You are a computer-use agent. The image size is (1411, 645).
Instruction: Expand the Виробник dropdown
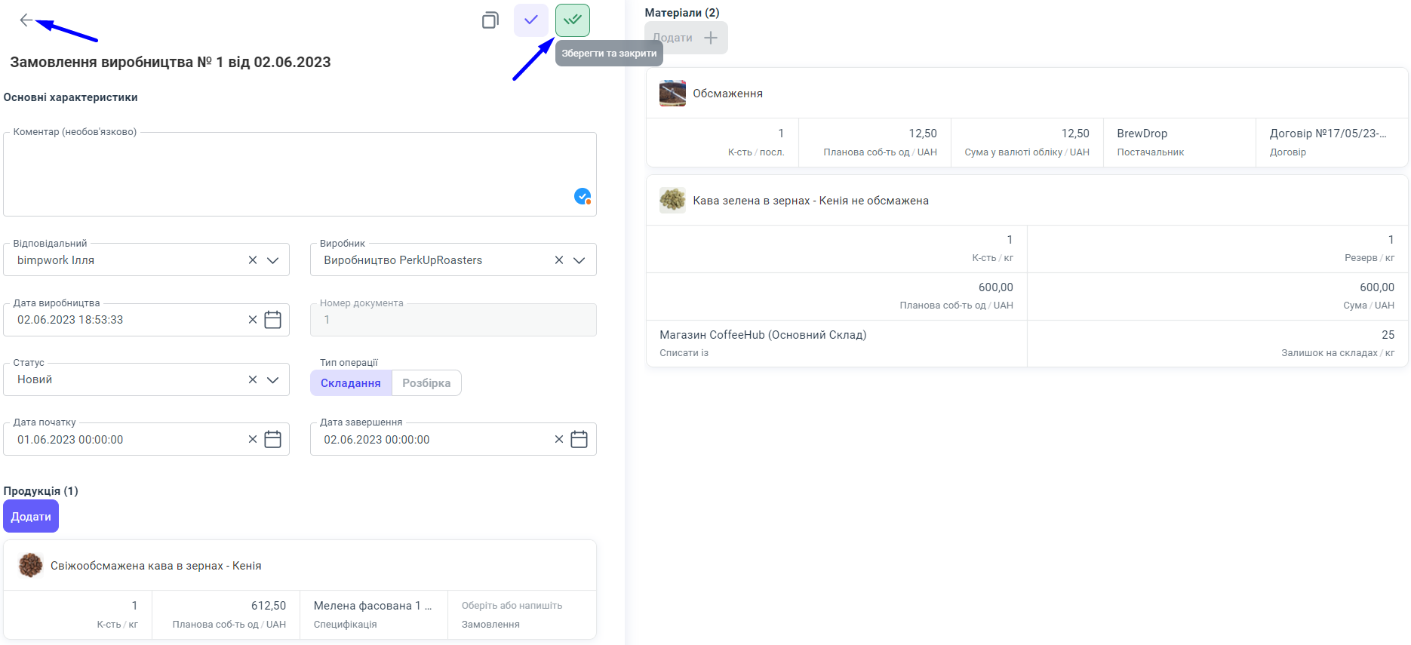[x=579, y=260]
